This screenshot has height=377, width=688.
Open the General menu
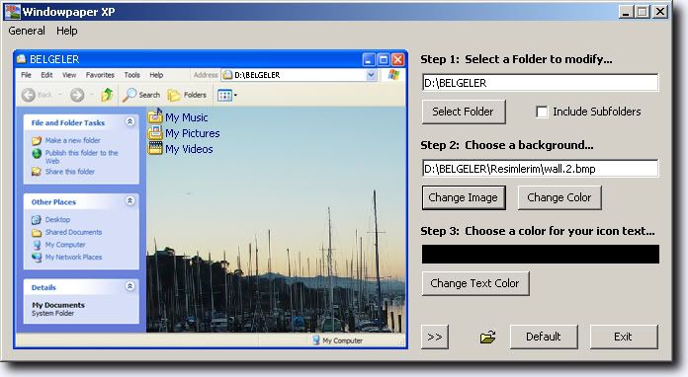(27, 31)
